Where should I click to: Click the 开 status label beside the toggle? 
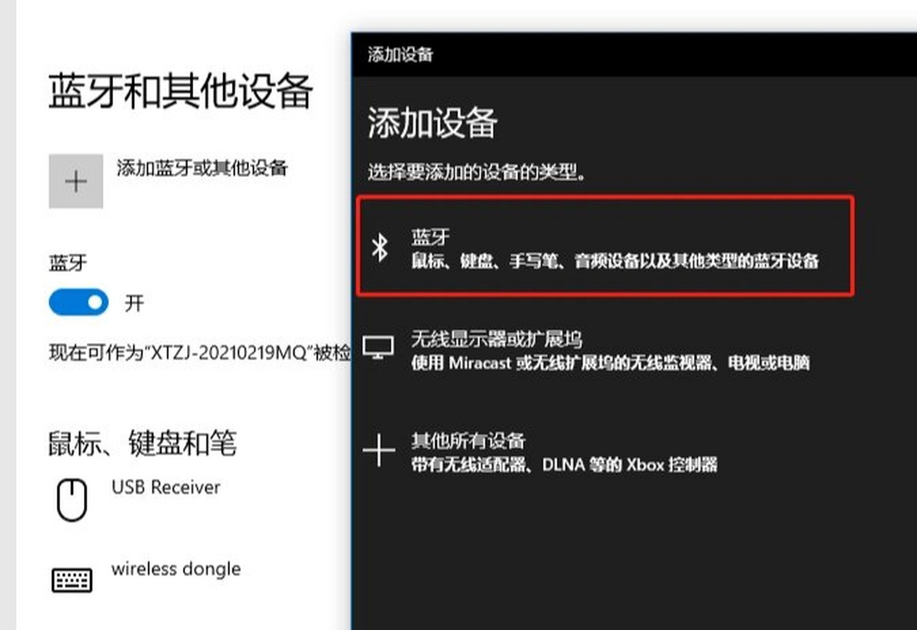point(134,303)
